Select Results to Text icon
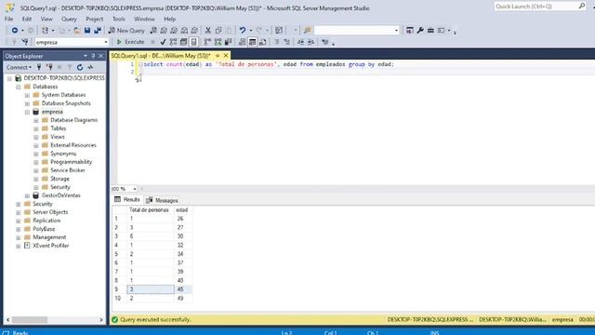The width and height of the screenshot is (595, 335). pos(242,42)
